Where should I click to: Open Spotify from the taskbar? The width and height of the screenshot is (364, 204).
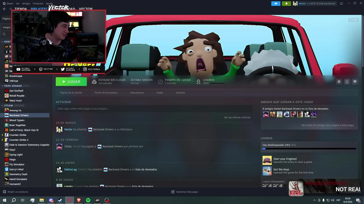pos(88,200)
